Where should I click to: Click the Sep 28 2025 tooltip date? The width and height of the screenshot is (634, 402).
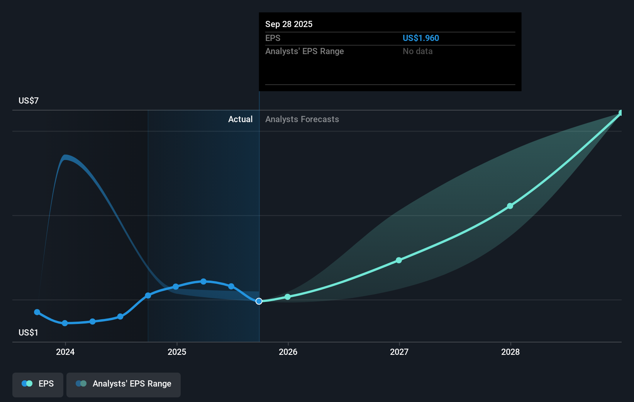pyautogui.click(x=289, y=24)
